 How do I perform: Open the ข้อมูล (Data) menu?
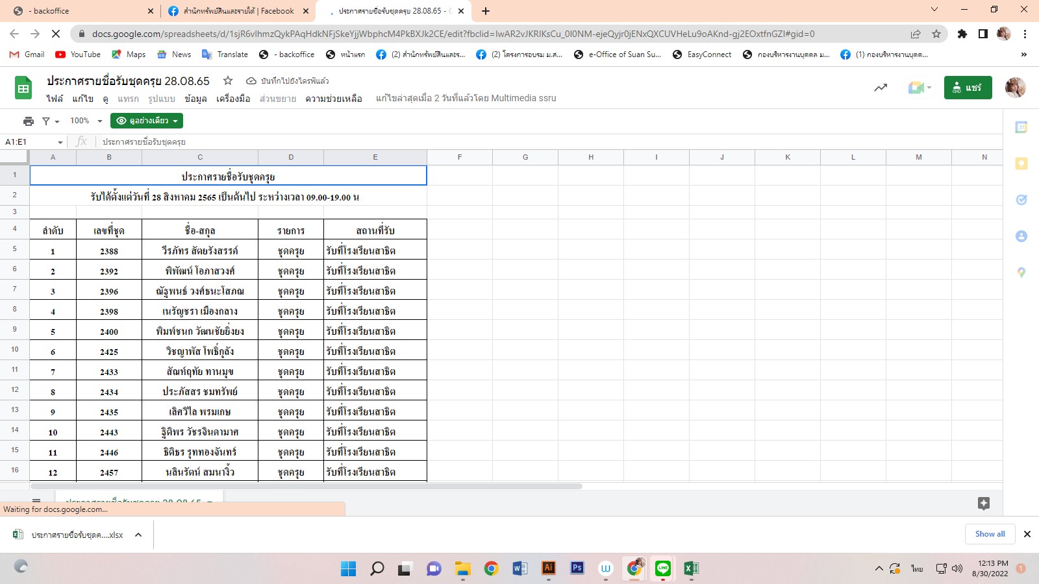point(195,99)
